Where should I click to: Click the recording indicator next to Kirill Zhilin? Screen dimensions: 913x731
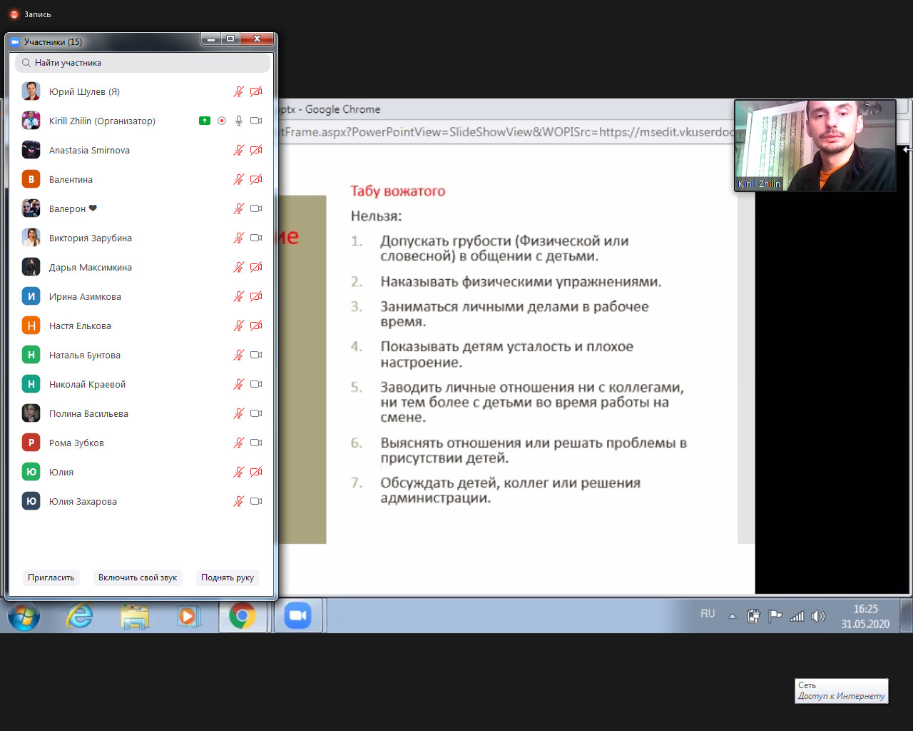[x=222, y=121]
